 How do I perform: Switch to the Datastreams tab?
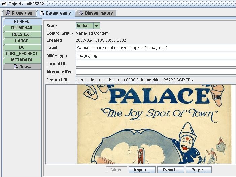pos(56,13)
